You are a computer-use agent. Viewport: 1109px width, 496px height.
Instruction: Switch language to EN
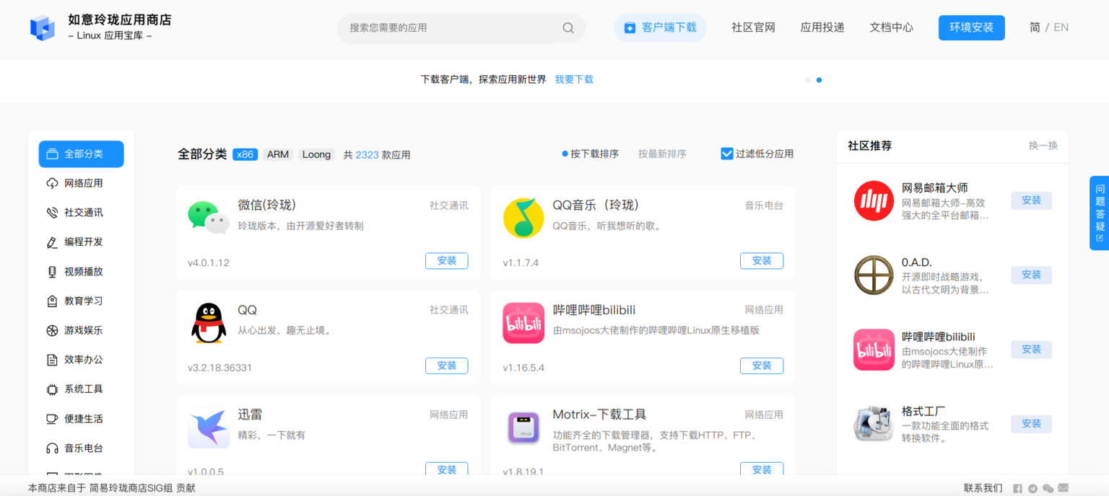coord(1061,27)
